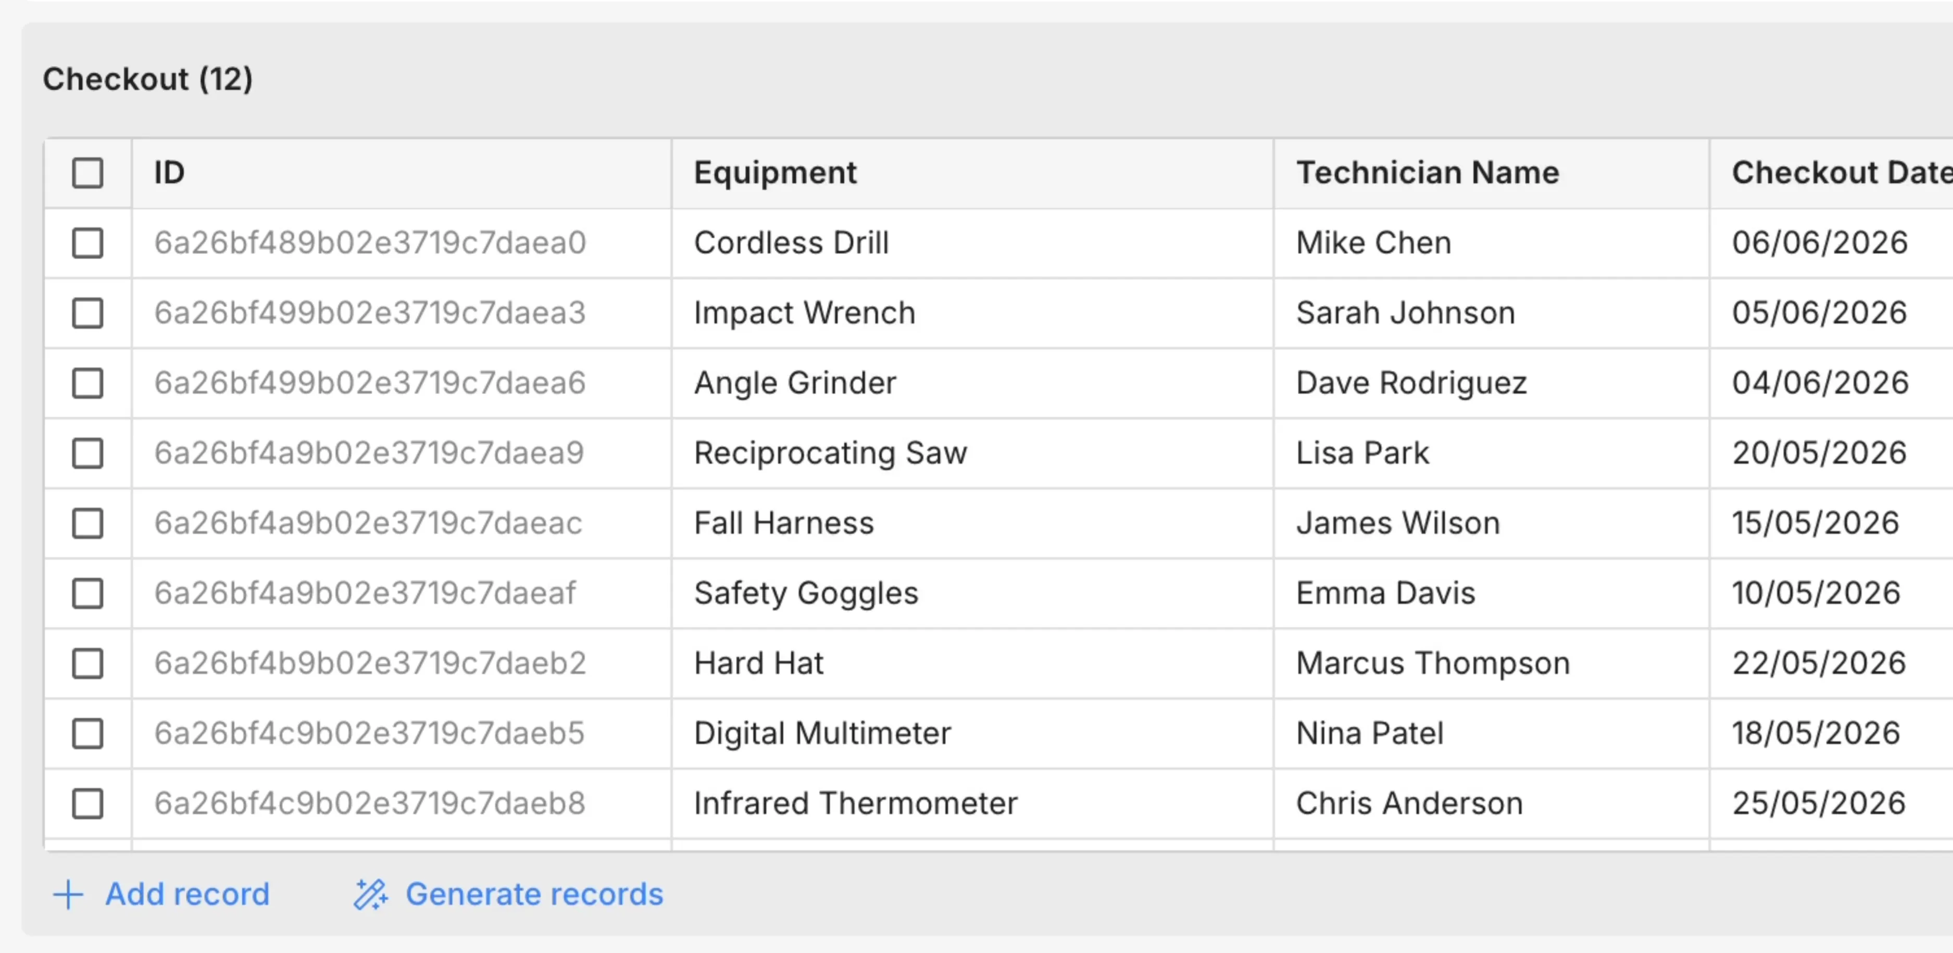
Task: Click ID 6a26bf4a9b02e3719c7daeaf
Action: [366, 594]
